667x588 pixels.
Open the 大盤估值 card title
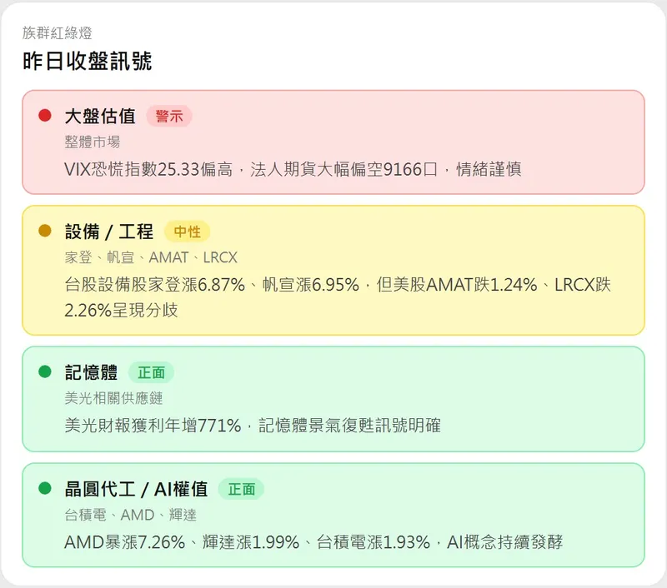[99, 116]
